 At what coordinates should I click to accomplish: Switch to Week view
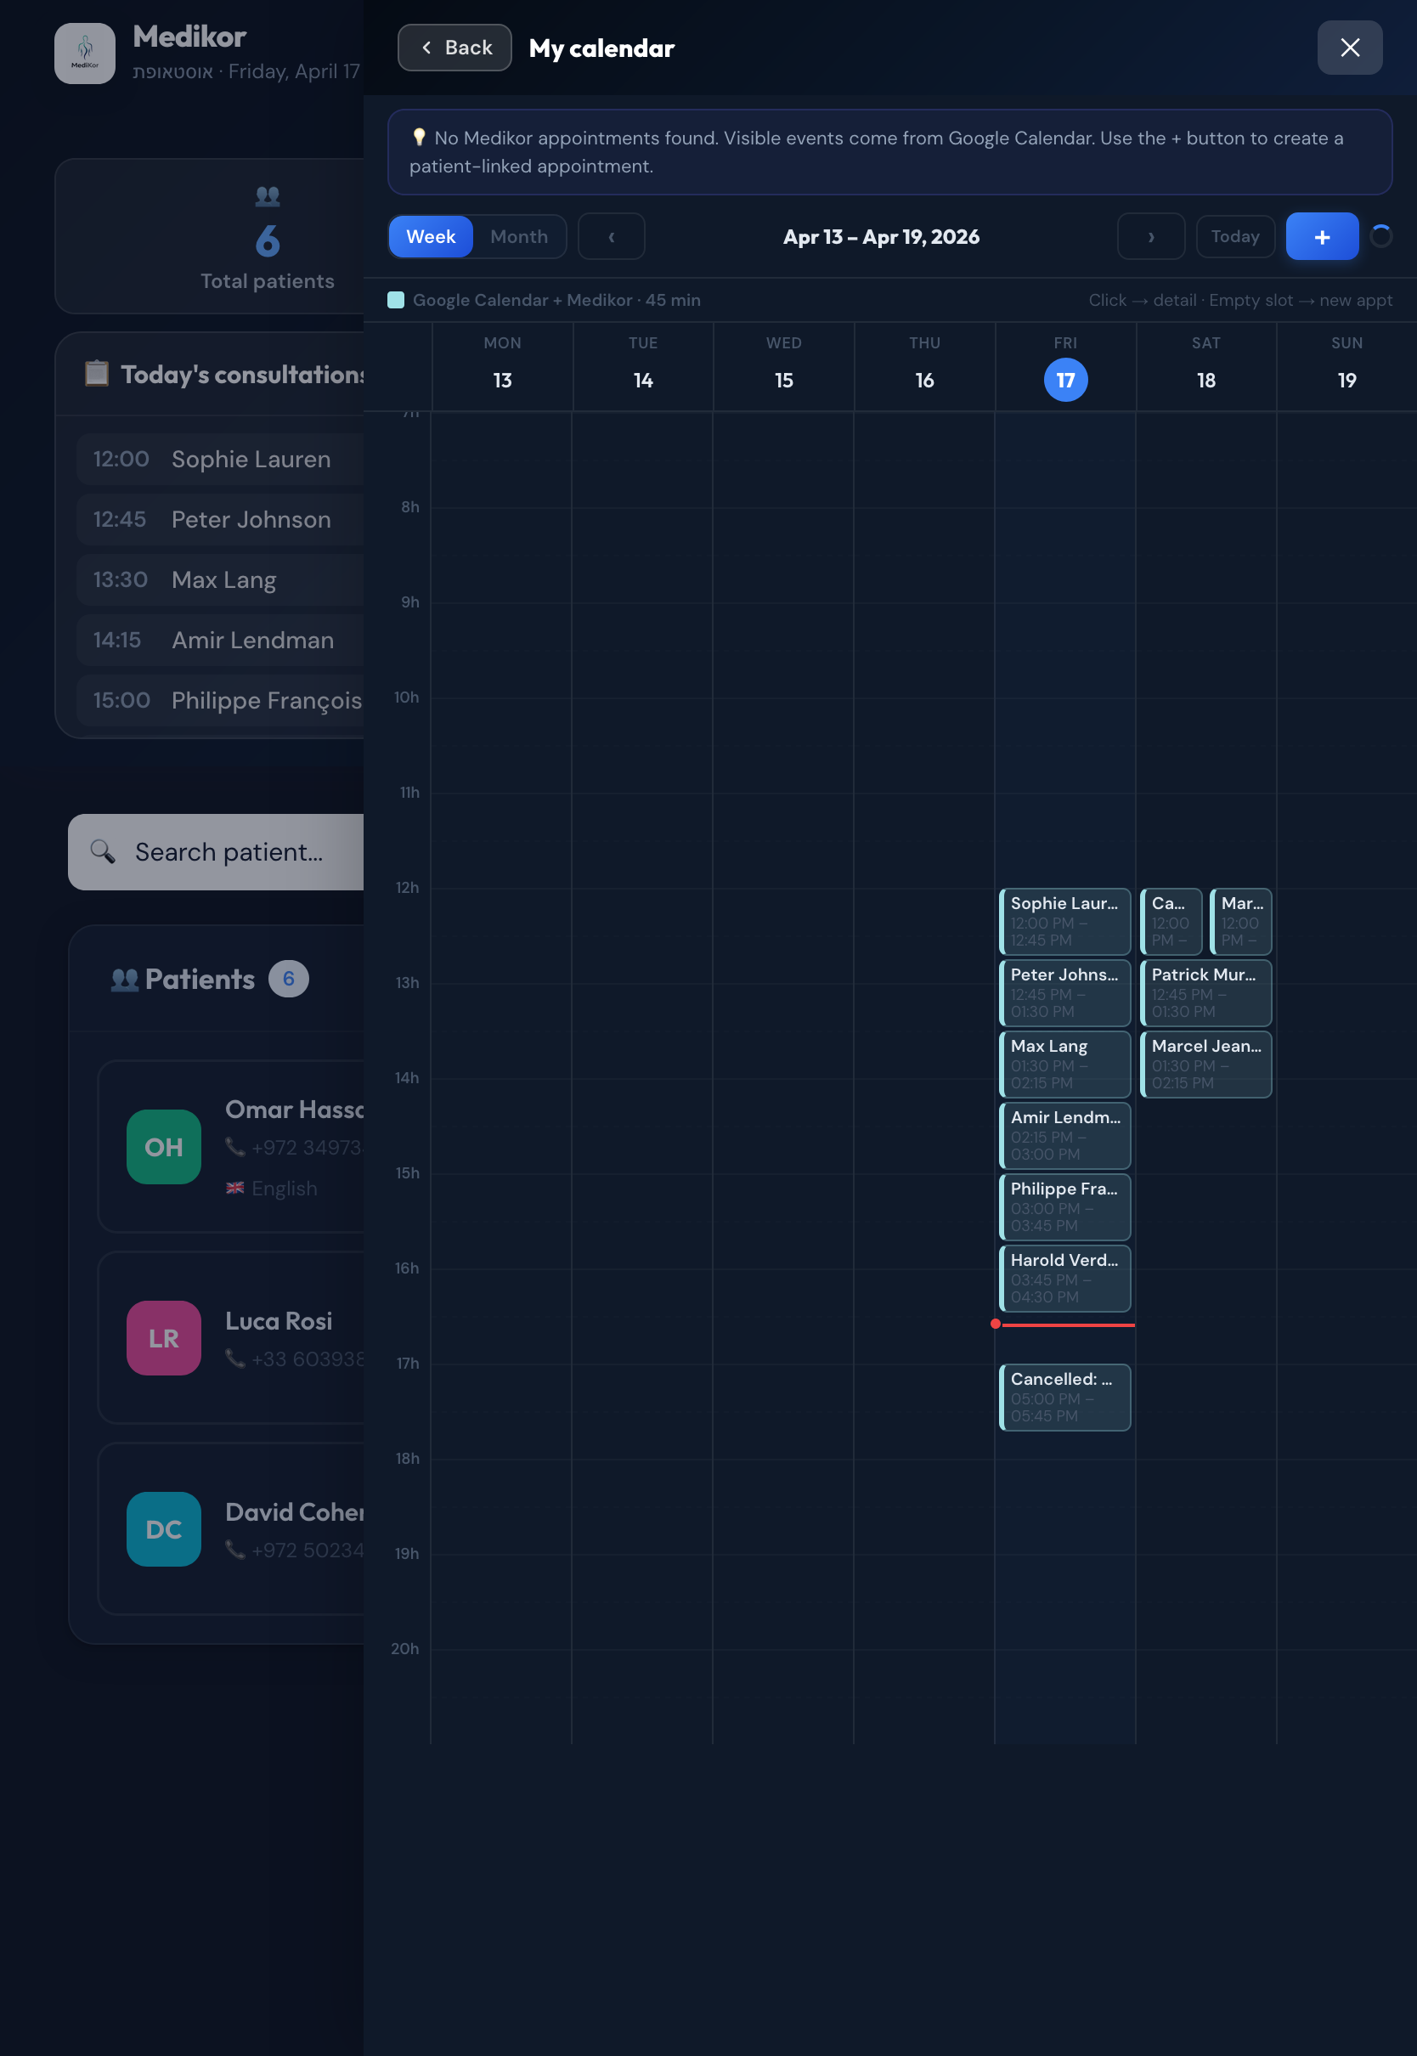click(x=431, y=237)
